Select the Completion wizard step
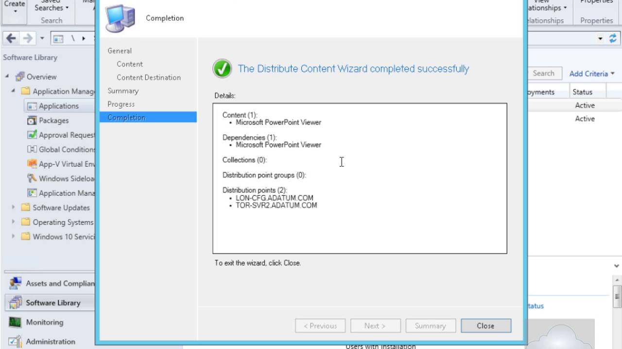The image size is (622, 349). (x=148, y=117)
